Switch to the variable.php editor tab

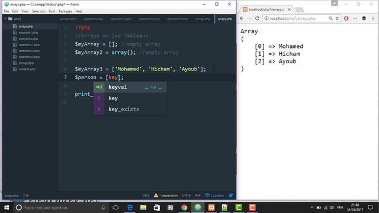(68, 19)
